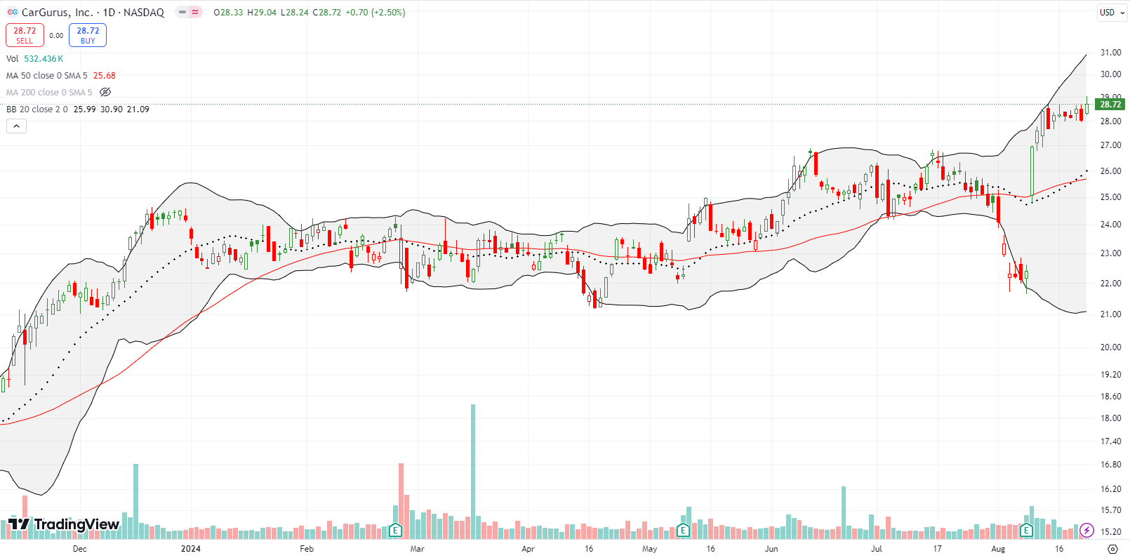1130x558 pixels.
Task: Click the MA 50 value 25.68
Action: coord(105,76)
